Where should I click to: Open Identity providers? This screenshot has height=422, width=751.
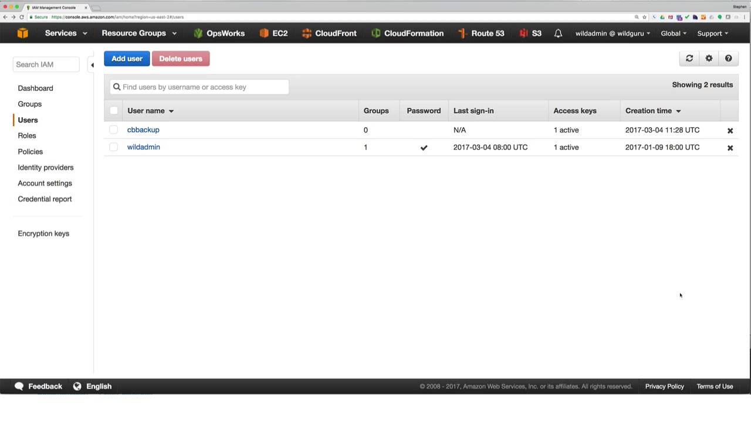click(x=46, y=168)
